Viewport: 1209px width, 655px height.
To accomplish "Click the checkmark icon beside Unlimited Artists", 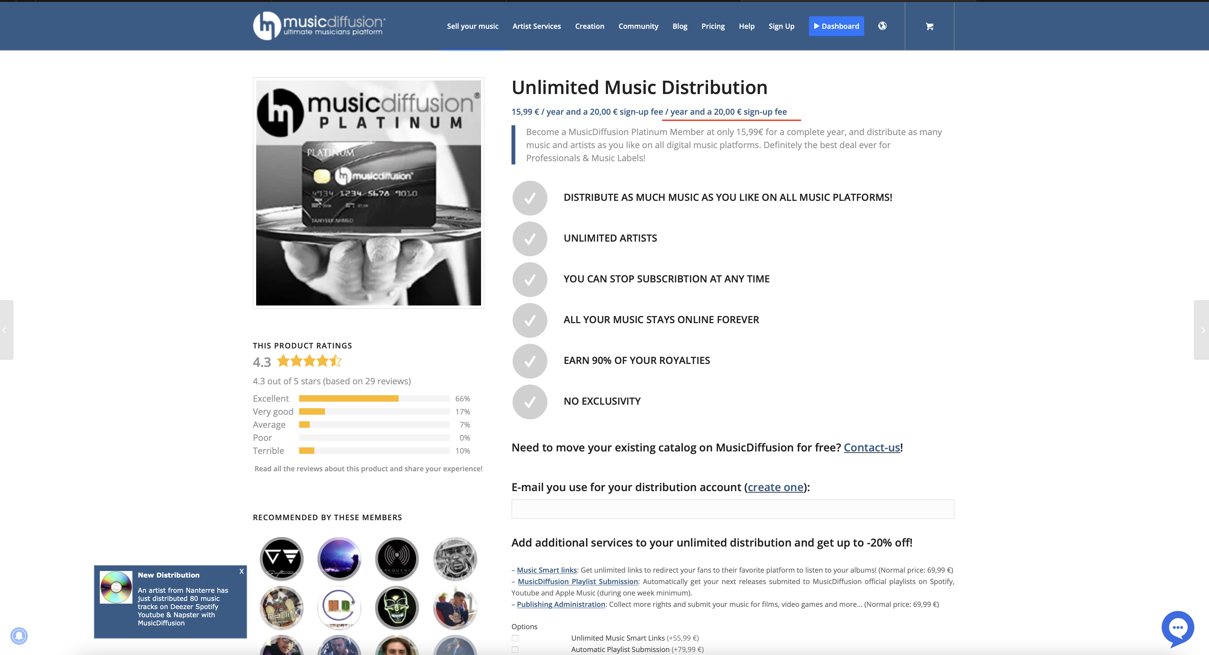I will coord(530,239).
